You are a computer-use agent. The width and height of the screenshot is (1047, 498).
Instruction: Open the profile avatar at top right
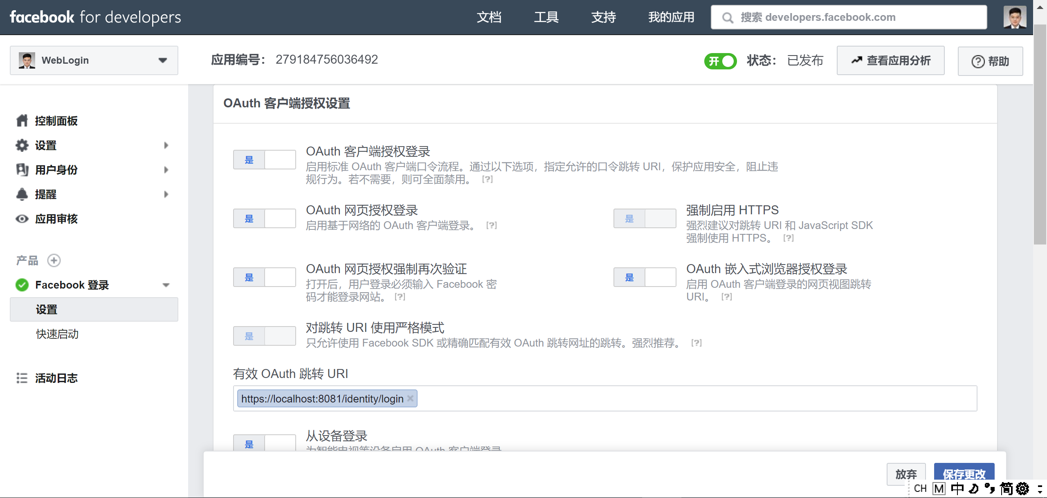(x=1015, y=17)
